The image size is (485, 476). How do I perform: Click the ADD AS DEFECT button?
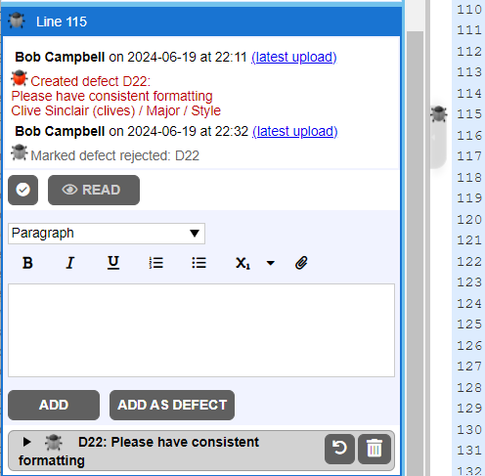click(x=172, y=405)
